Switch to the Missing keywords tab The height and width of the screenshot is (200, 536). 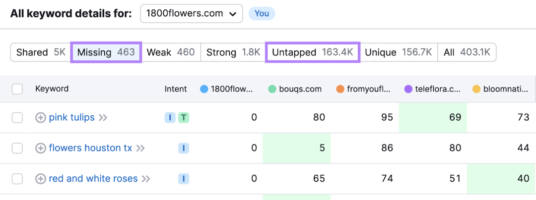pyautogui.click(x=106, y=52)
